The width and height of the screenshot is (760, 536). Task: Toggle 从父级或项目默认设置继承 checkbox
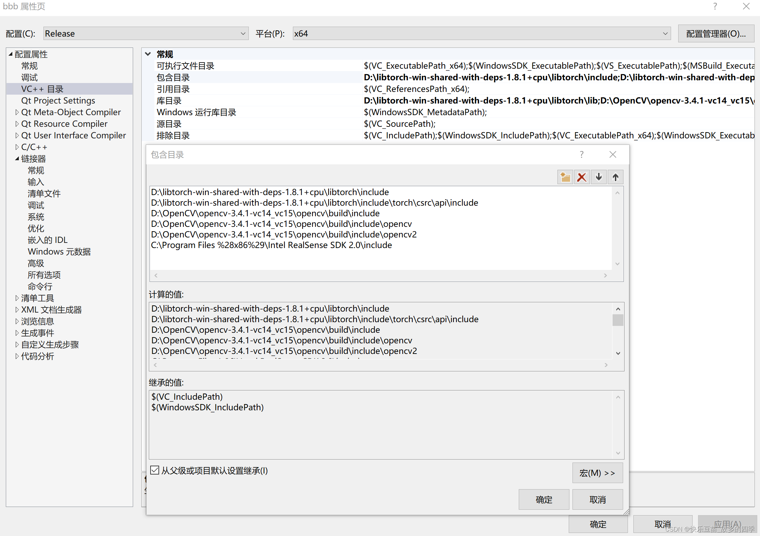tap(155, 470)
